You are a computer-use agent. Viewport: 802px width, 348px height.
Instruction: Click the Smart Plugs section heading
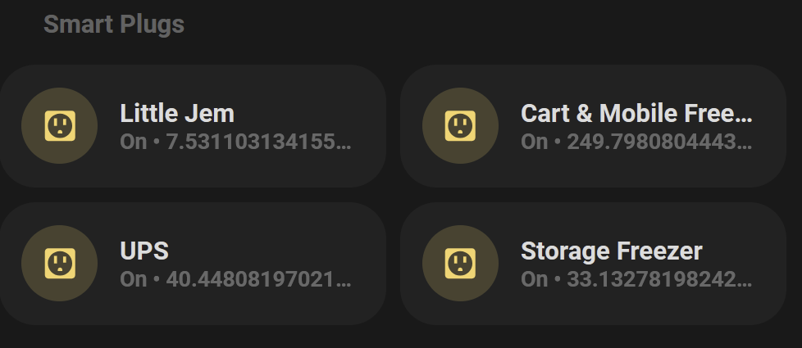point(114,24)
